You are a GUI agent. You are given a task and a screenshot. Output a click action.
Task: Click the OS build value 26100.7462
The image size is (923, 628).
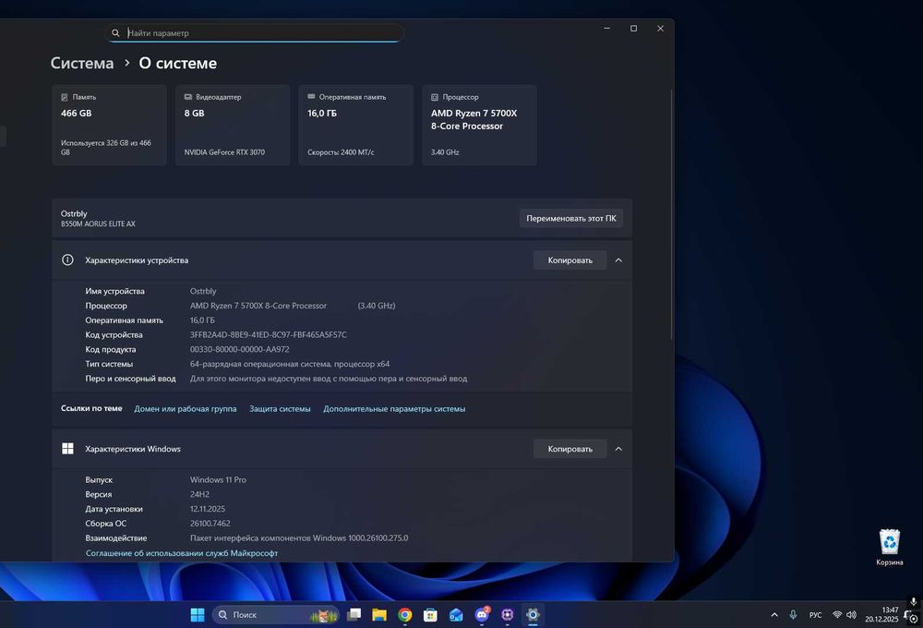(210, 523)
